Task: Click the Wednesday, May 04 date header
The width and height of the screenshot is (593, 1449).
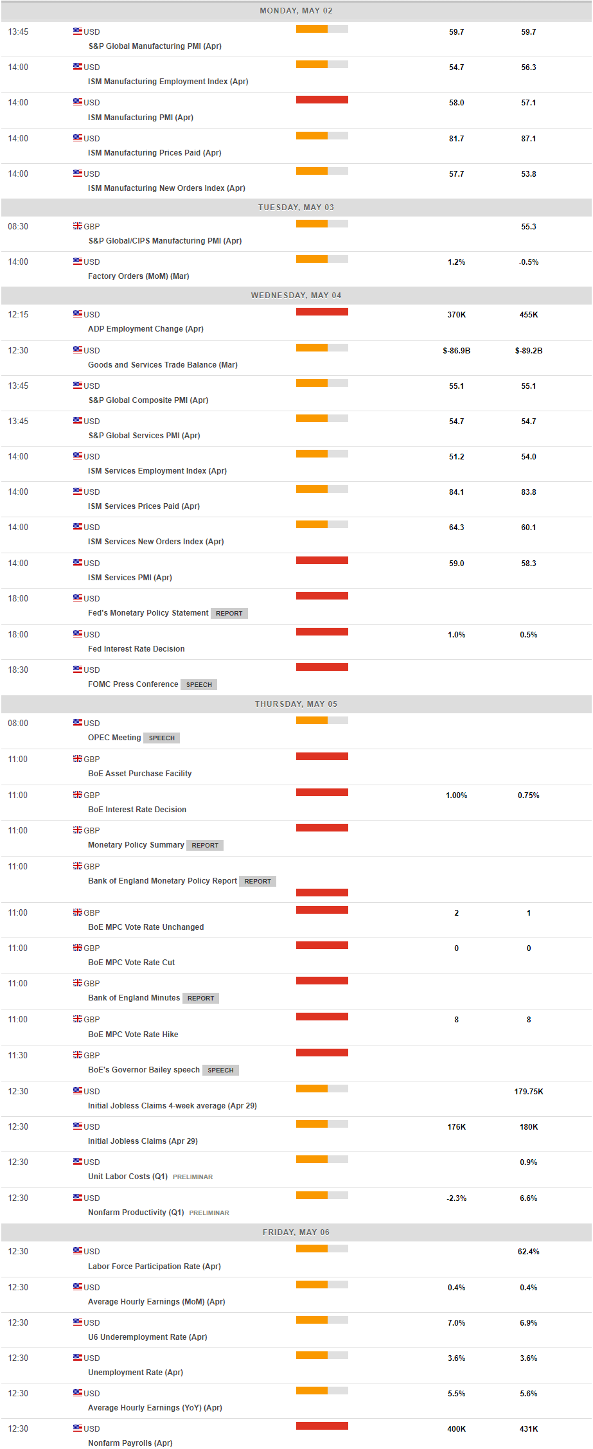Action: [296, 296]
